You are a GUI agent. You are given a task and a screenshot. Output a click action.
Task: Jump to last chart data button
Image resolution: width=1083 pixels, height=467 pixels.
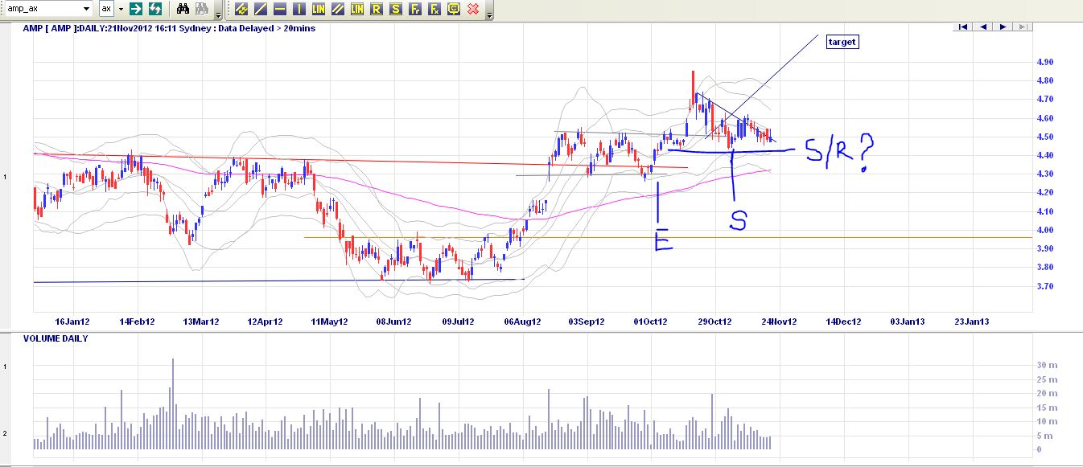pyautogui.click(x=1022, y=27)
